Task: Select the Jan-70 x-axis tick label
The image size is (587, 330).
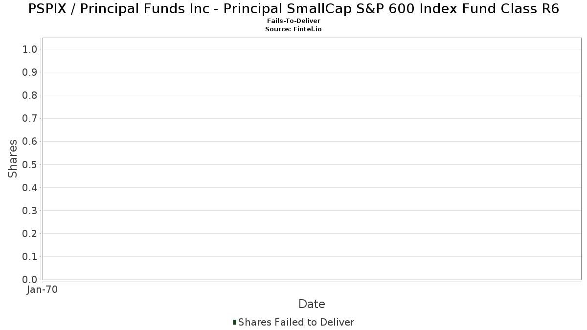Action: pyautogui.click(x=43, y=290)
